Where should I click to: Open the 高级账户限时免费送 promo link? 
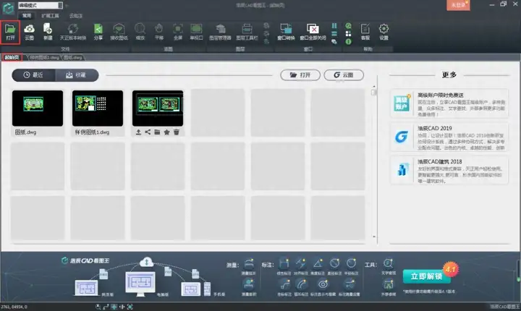click(449, 103)
